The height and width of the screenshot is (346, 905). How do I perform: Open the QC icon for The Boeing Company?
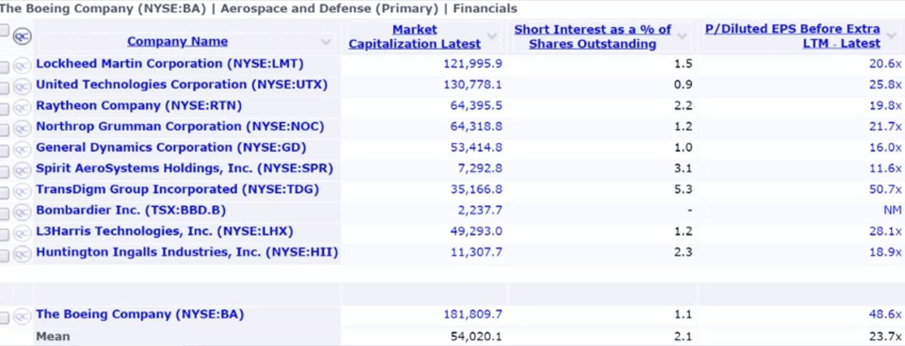click(x=22, y=316)
